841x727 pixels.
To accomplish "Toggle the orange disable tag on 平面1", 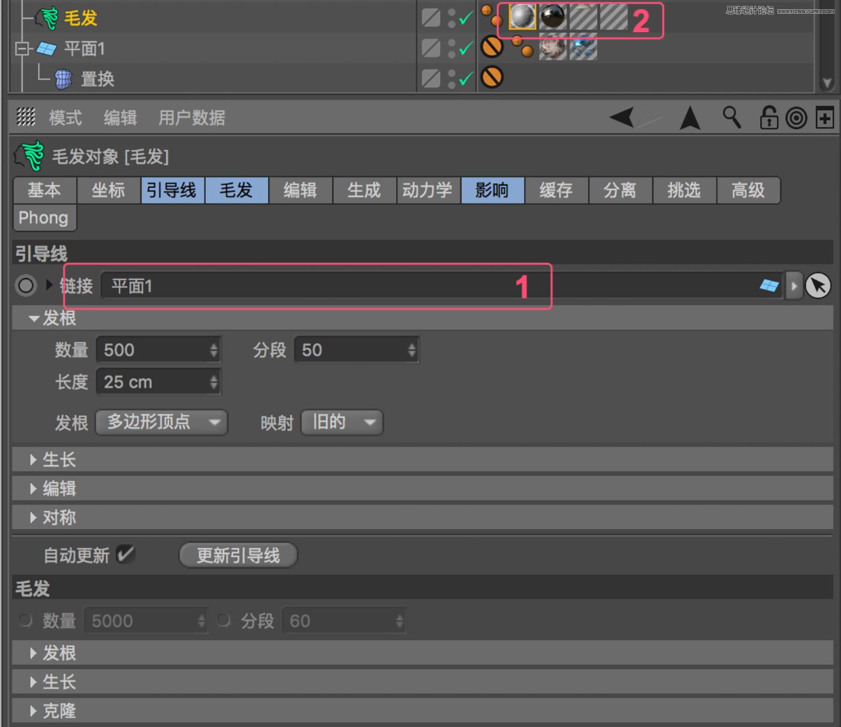I will (x=493, y=47).
